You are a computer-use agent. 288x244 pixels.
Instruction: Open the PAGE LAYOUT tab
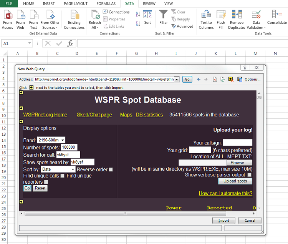(75, 3)
